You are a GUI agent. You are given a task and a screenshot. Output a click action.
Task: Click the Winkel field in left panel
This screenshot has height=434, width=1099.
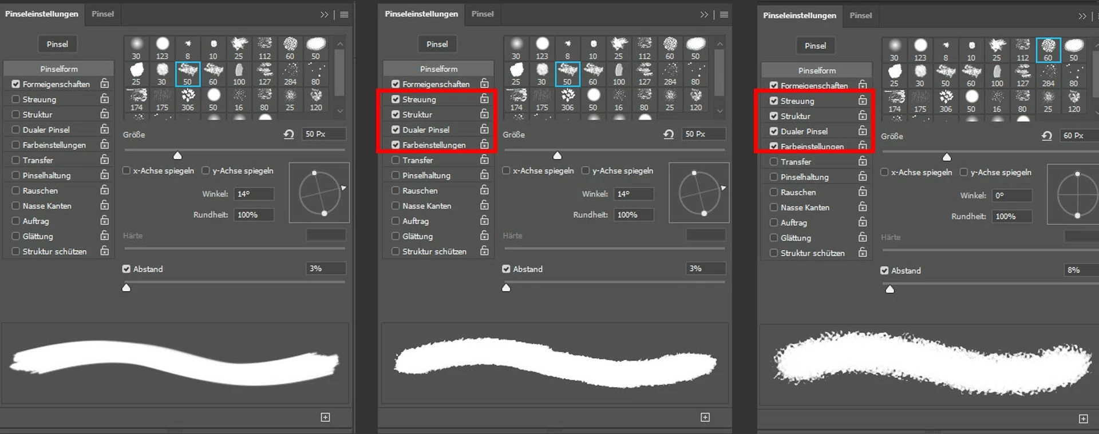[254, 194]
